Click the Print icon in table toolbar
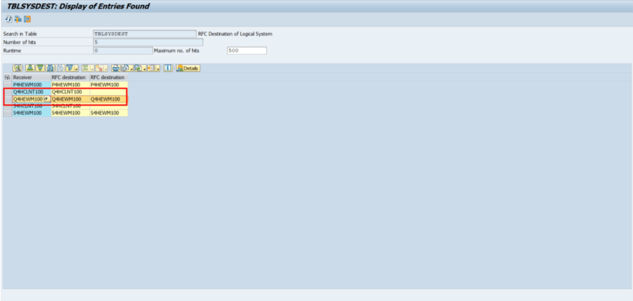The width and height of the screenshot is (633, 301). [x=115, y=68]
